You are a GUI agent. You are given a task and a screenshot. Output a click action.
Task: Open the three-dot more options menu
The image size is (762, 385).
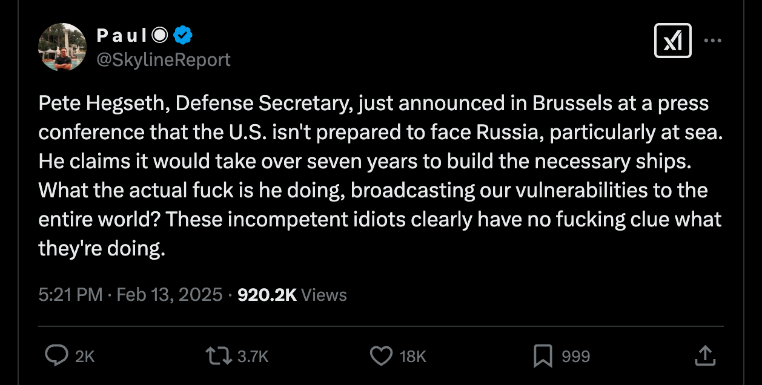point(712,41)
